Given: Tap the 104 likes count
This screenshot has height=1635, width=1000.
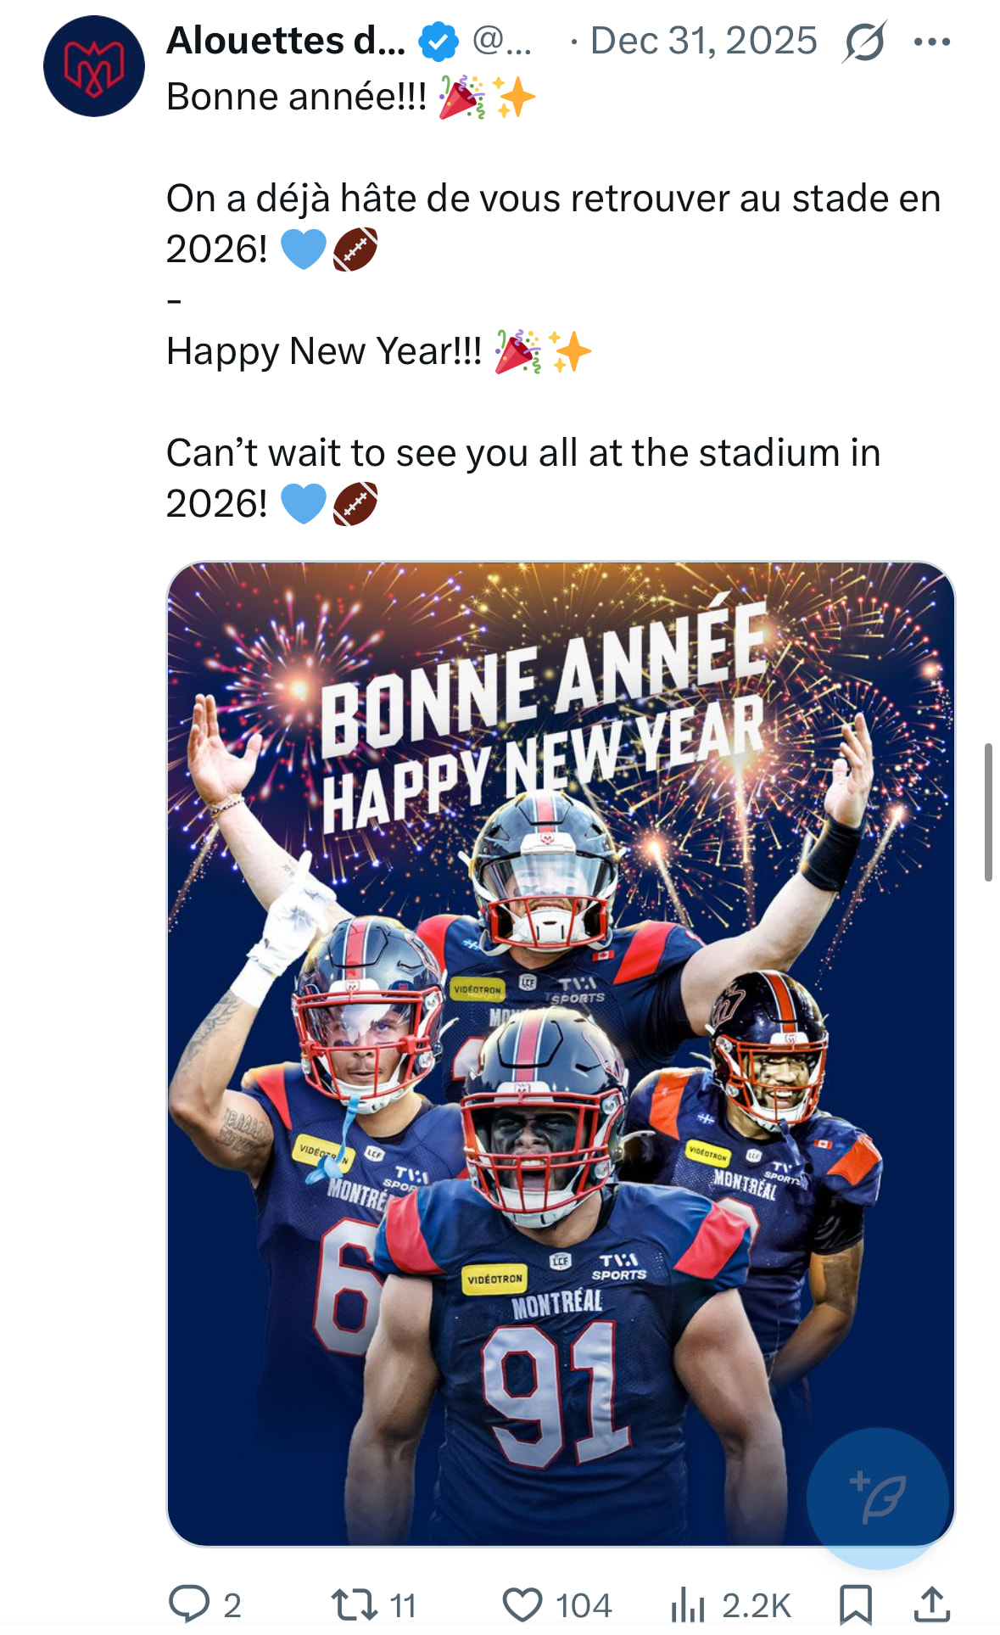Looking at the screenshot, I should coord(584,1605).
